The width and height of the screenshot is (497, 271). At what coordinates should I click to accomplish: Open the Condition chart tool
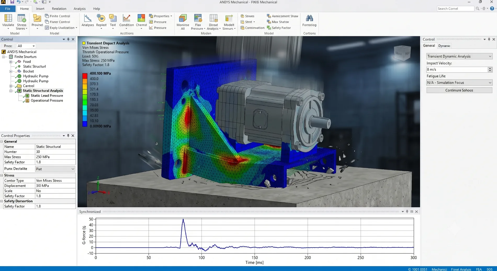click(x=126, y=22)
